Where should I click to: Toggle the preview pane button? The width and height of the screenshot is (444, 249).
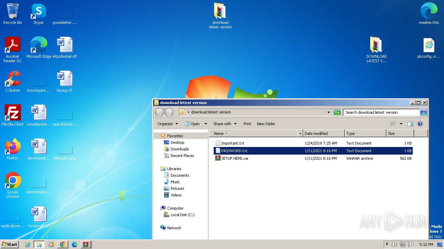click(x=410, y=124)
